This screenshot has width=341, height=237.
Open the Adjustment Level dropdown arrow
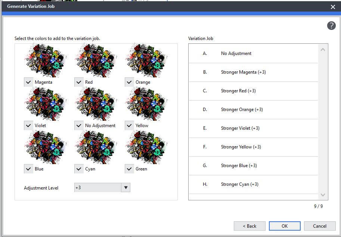126,188
